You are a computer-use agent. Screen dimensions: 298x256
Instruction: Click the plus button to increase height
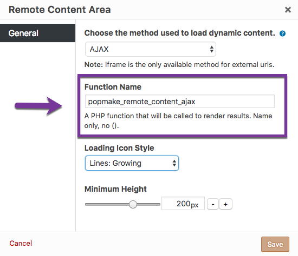tap(225, 204)
